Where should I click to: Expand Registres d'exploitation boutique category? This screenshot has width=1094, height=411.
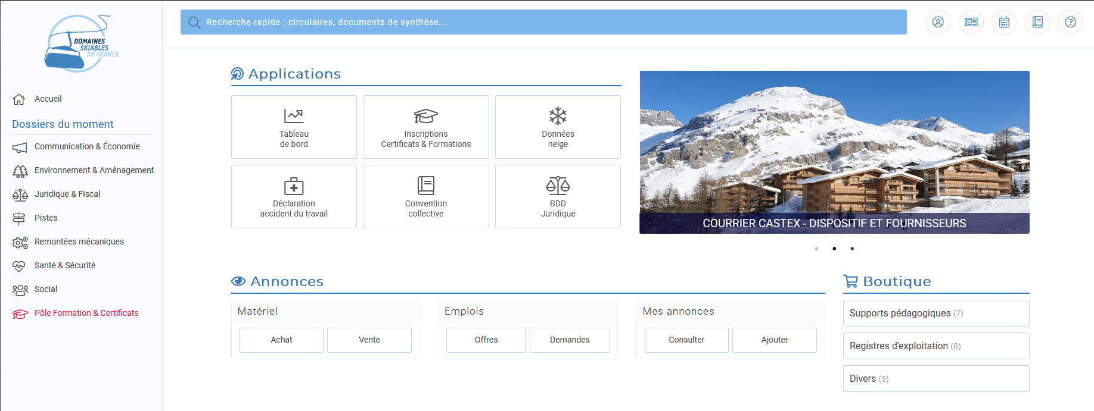point(936,346)
